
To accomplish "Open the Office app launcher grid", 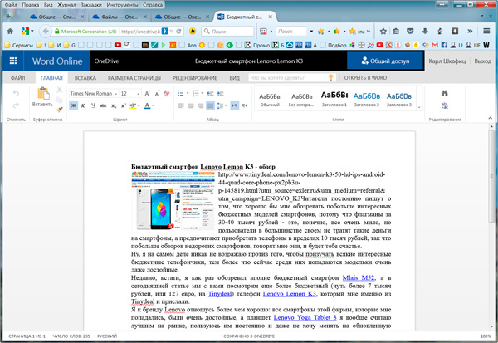I will click(13, 61).
